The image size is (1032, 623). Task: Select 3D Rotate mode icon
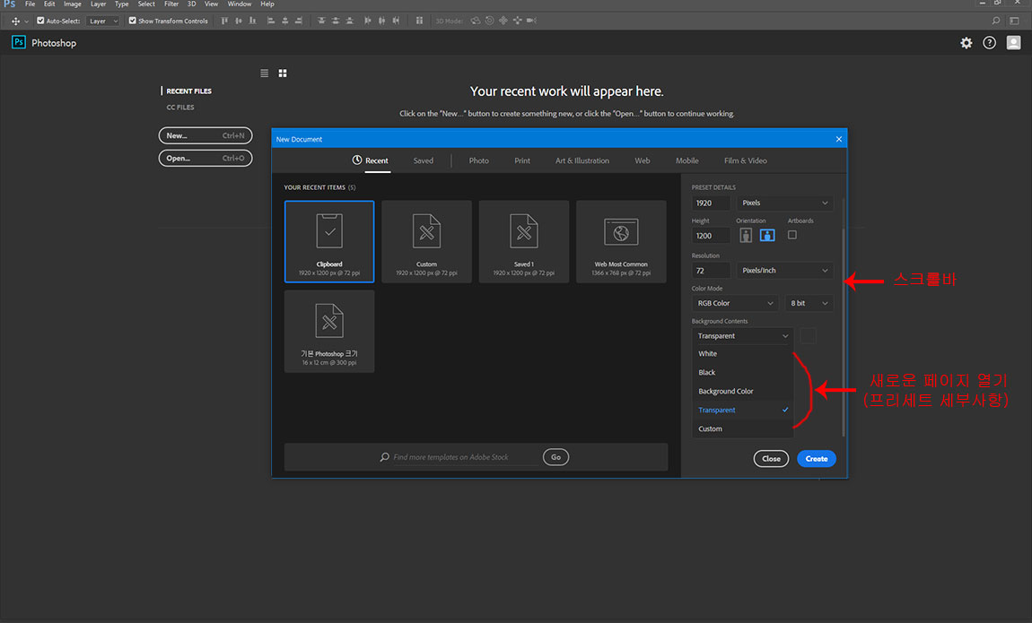(476, 21)
